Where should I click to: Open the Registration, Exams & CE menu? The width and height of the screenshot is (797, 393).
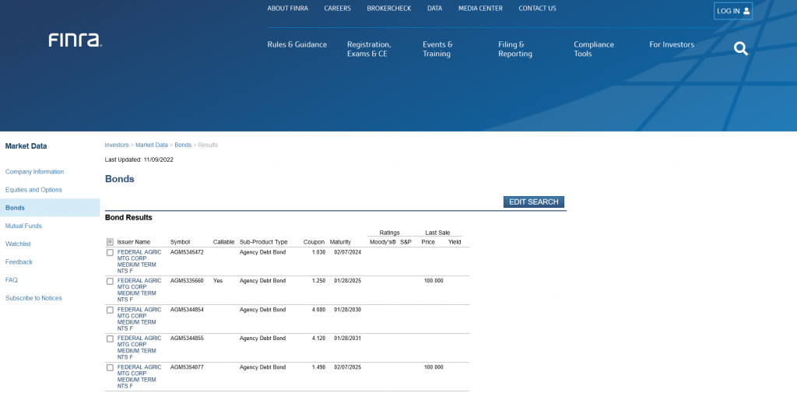pyautogui.click(x=369, y=49)
